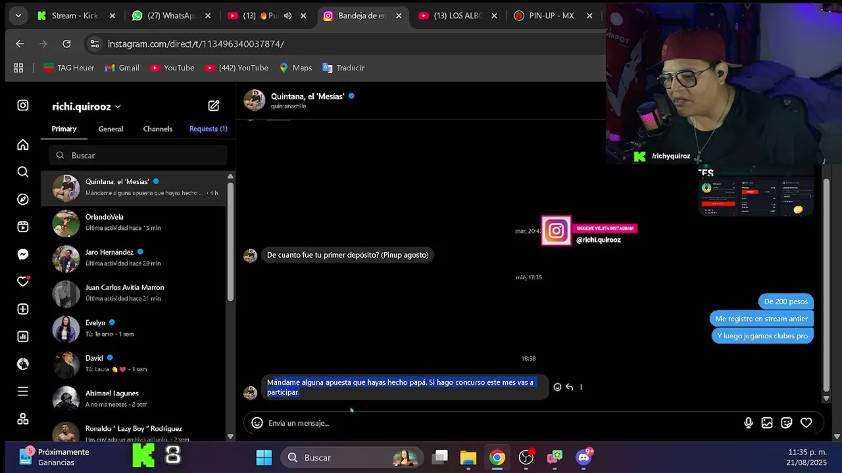Open Quintana, el 'Mesías' chat header profile

click(x=299, y=101)
